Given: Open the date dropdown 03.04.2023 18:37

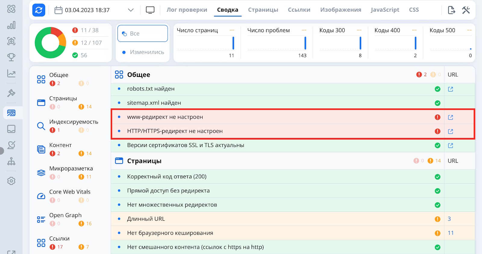Looking at the screenshot, I should tap(94, 10).
